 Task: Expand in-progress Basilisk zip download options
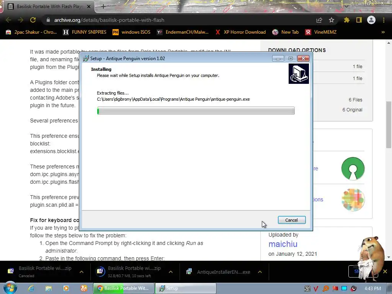pos(171,272)
